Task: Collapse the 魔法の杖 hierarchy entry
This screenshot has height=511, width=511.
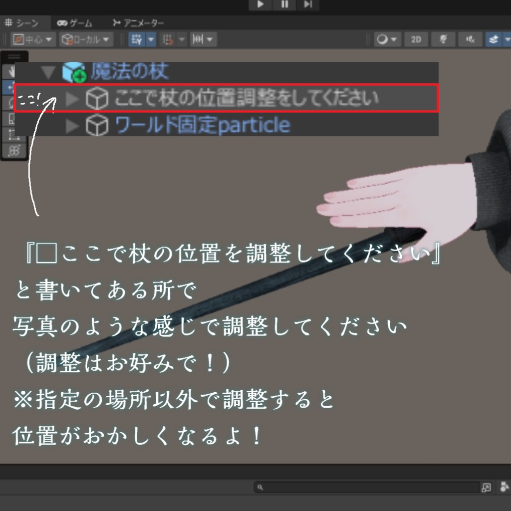Action: [48, 72]
